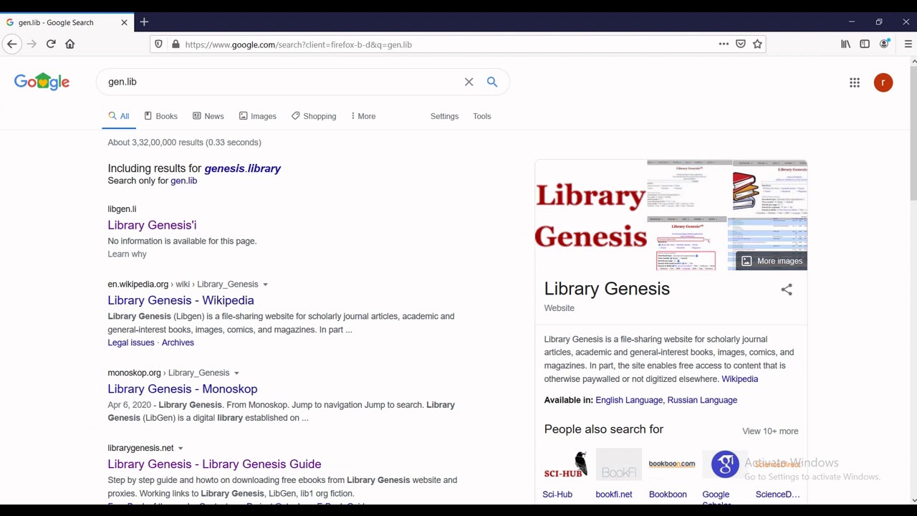The image size is (917, 516).
Task: Open the Firefox account icon
Action: [885, 44]
